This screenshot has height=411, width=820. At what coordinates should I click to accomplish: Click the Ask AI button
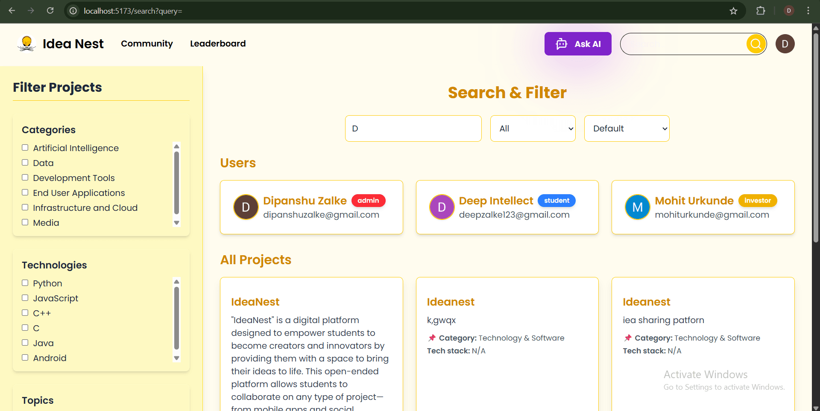coord(578,44)
